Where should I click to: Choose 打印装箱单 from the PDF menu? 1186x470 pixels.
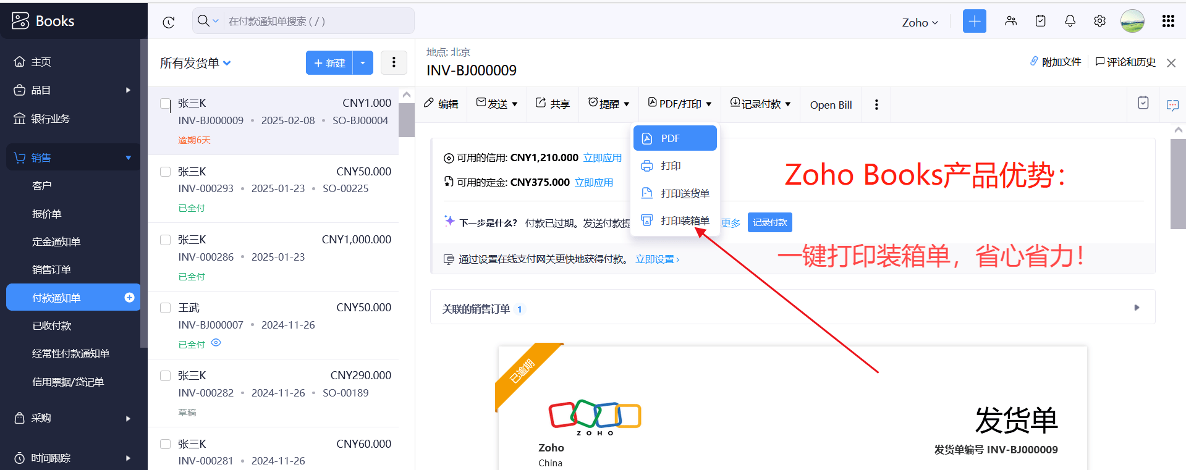(685, 220)
